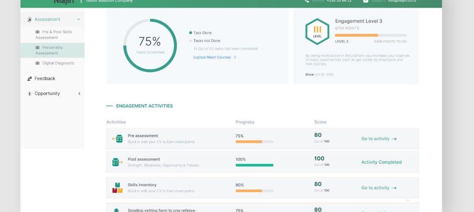This screenshot has width=474, height=212.
Task: Click the 3456 POINTS TO GO text
Action: [390, 42]
